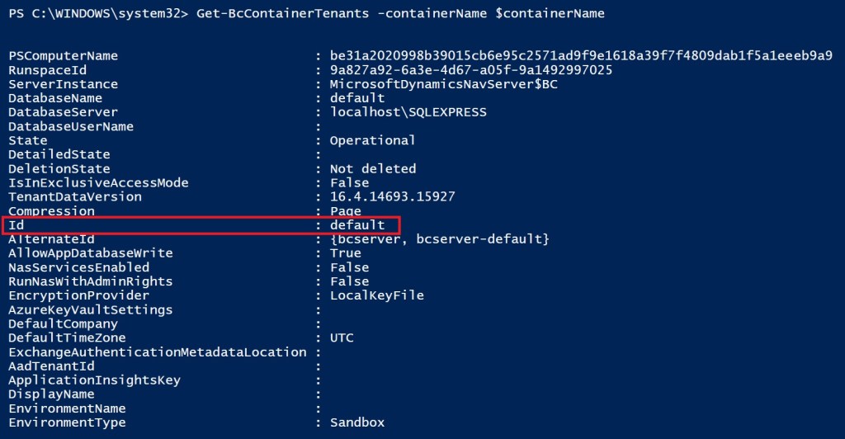Click the LocalKeyFile encryption provider value
This screenshot has width=845, height=439.
click(376, 295)
